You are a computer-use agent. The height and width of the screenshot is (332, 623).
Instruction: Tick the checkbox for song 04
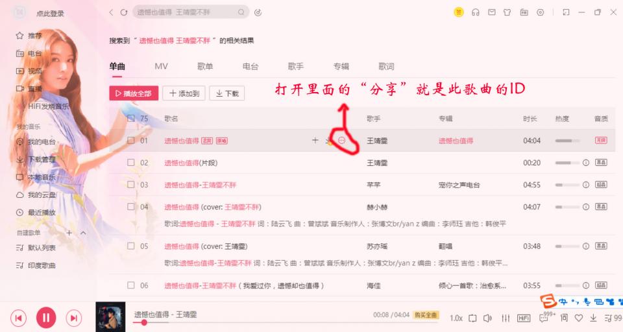(130, 206)
